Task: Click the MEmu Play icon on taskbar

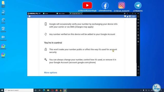Action: (65, 90)
